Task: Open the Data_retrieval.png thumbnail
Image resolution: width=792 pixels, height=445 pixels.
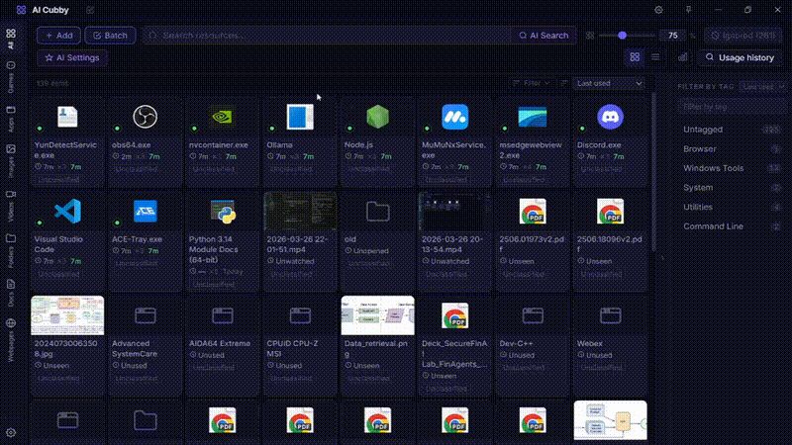Action: [x=377, y=315]
